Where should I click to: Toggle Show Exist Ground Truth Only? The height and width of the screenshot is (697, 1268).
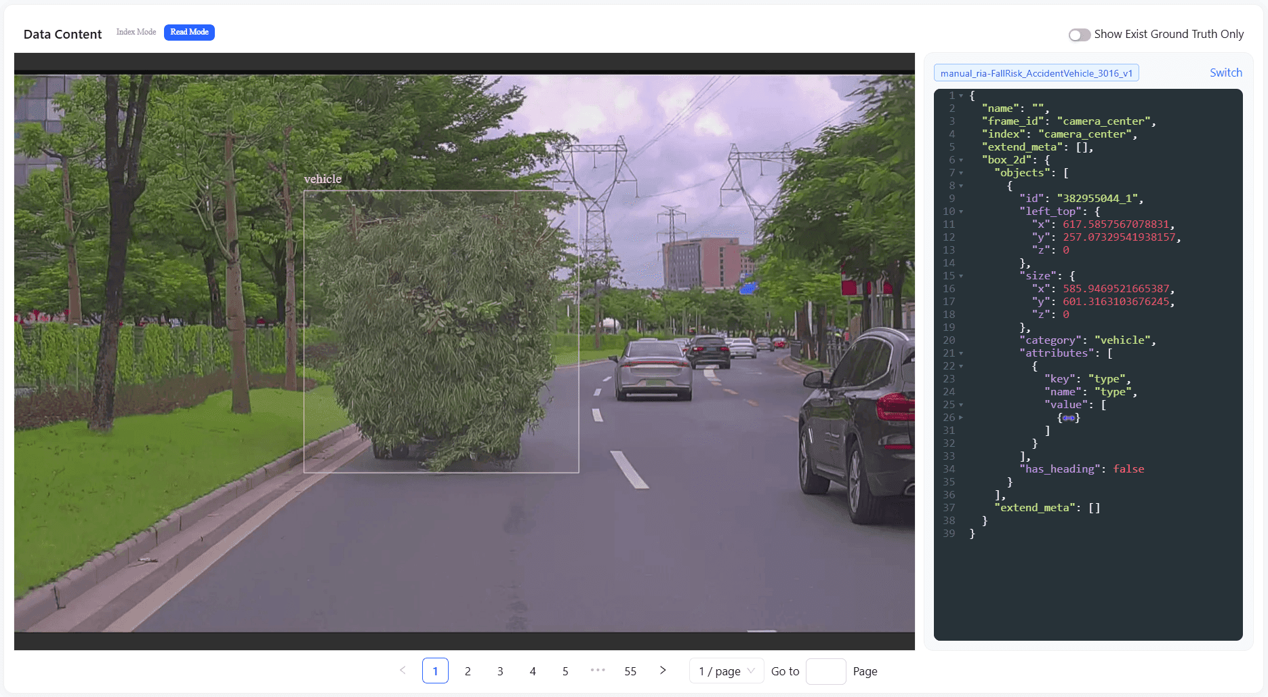(1079, 35)
